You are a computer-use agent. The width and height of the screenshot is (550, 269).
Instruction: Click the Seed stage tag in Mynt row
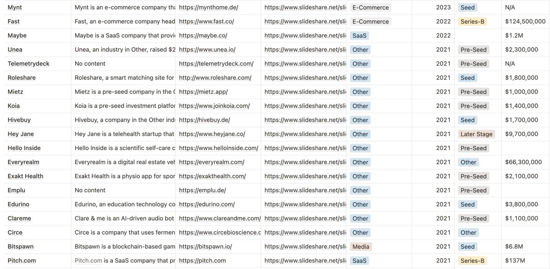click(x=467, y=7)
